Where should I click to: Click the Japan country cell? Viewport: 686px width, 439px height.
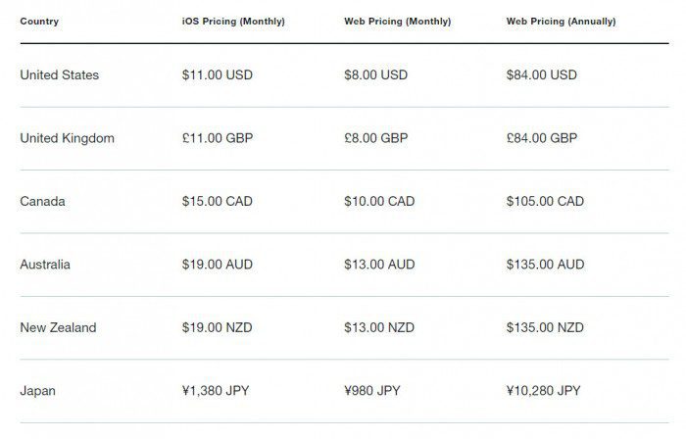click(x=37, y=391)
